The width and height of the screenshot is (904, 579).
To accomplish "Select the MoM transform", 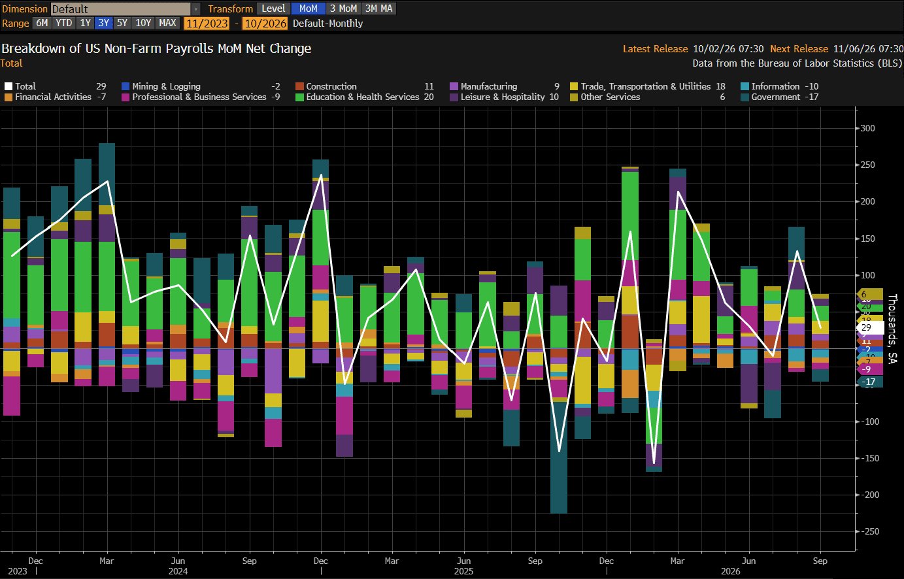I will [x=309, y=8].
